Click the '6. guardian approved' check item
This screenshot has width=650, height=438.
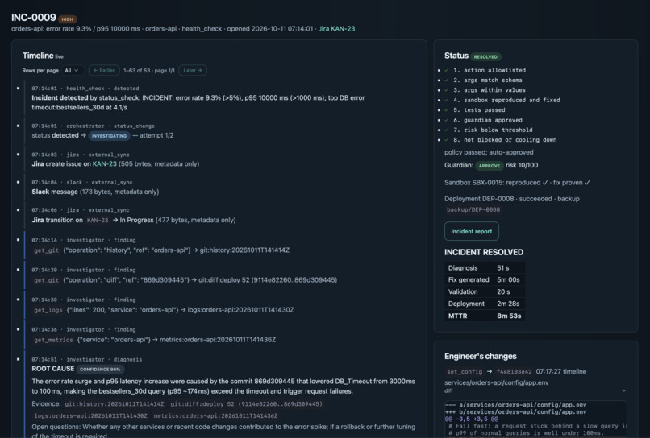(x=487, y=120)
